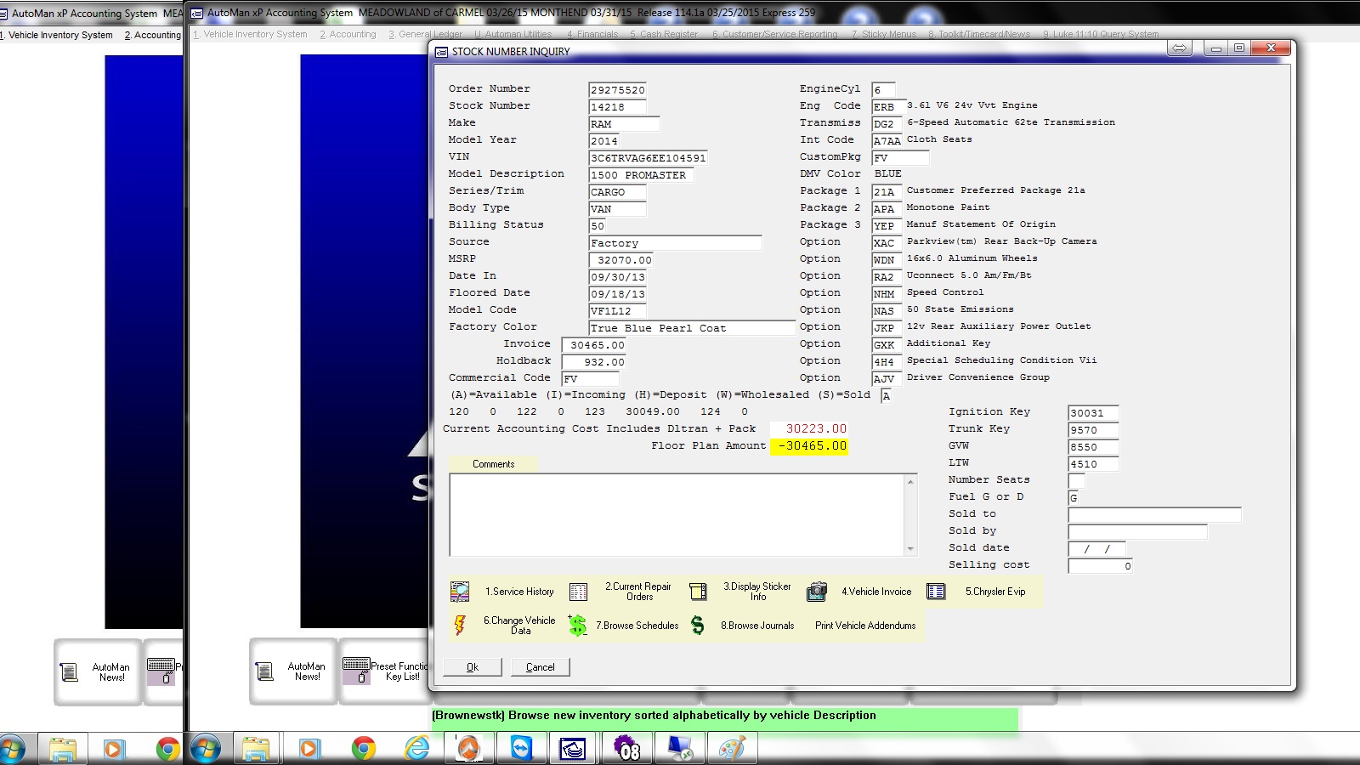View Current Repair Orders
This screenshot has height=765, width=1360.
637,592
